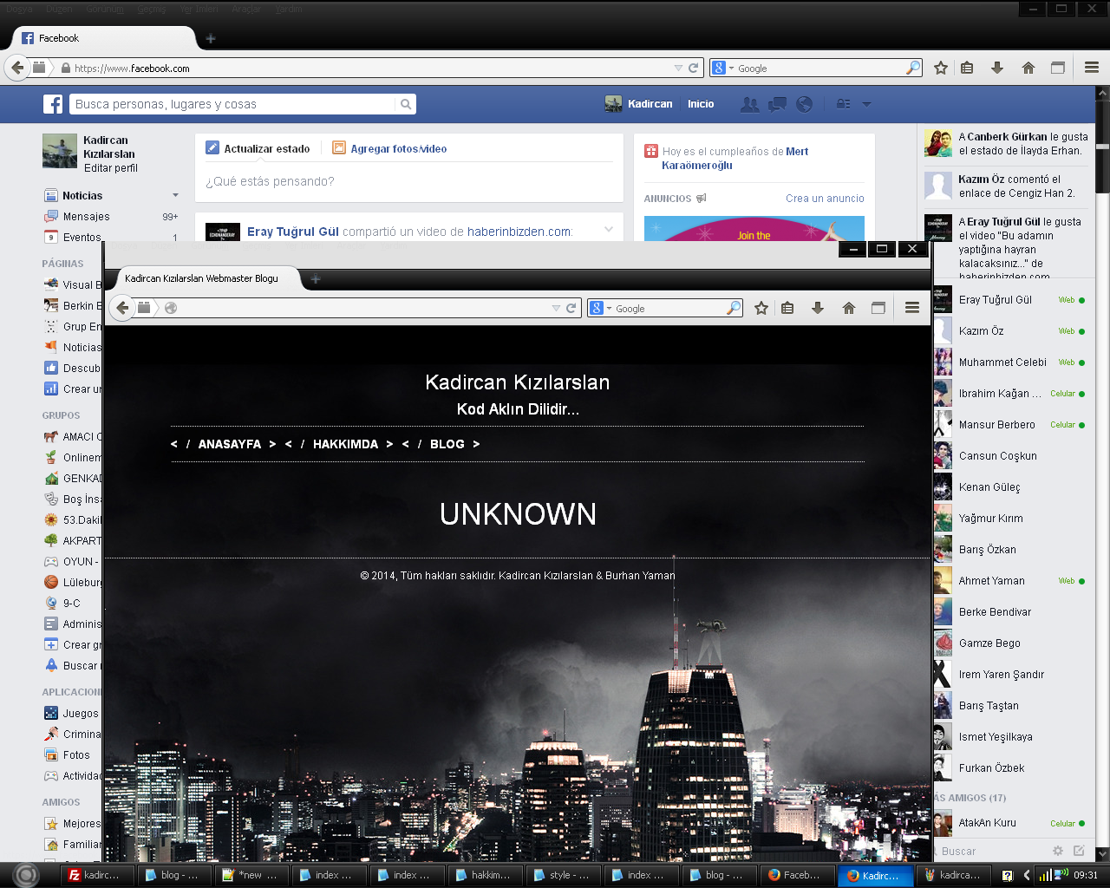Open Kadircan profile link in Facebook header
Screen dimensions: 1110x888
tap(639, 104)
